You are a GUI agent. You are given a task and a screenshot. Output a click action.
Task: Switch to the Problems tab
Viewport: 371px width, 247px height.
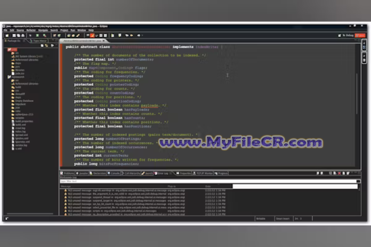click(67, 173)
